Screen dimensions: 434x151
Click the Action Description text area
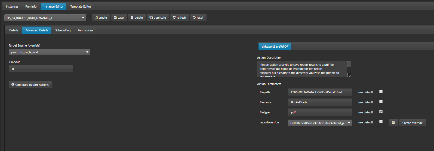pyautogui.click(x=302, y=69)
